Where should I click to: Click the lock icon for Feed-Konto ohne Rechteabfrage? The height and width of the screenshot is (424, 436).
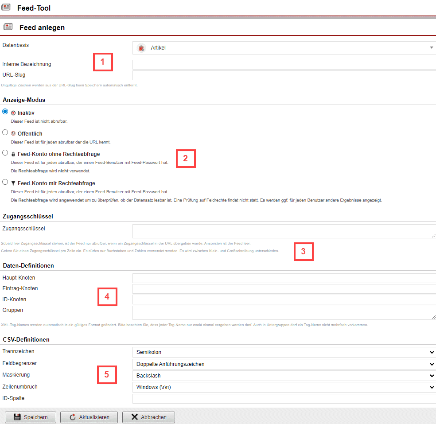coord(13,154)
